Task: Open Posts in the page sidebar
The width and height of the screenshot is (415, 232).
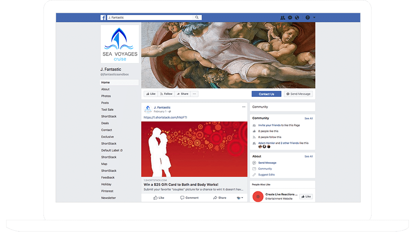Action: coord(105,103)
